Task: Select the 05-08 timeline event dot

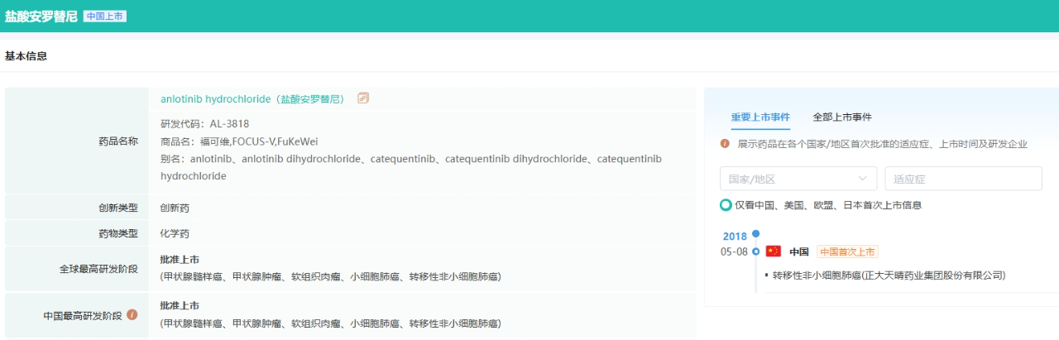Action: 755,251
